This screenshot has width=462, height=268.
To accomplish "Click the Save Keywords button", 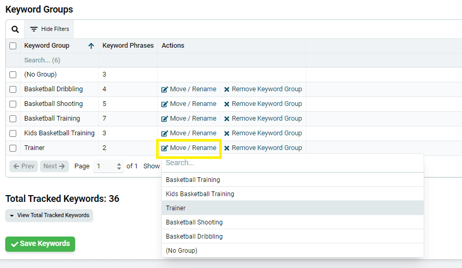I will (x=40, y=244).
